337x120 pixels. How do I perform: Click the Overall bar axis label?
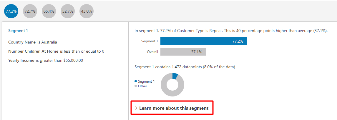click(152, 52)
